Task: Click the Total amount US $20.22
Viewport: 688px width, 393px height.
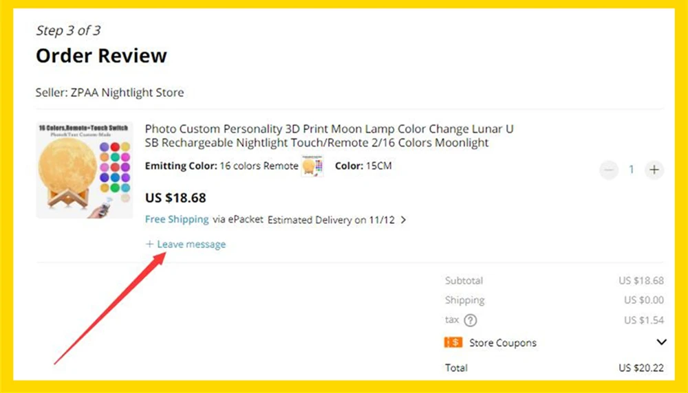Action: 641,368
